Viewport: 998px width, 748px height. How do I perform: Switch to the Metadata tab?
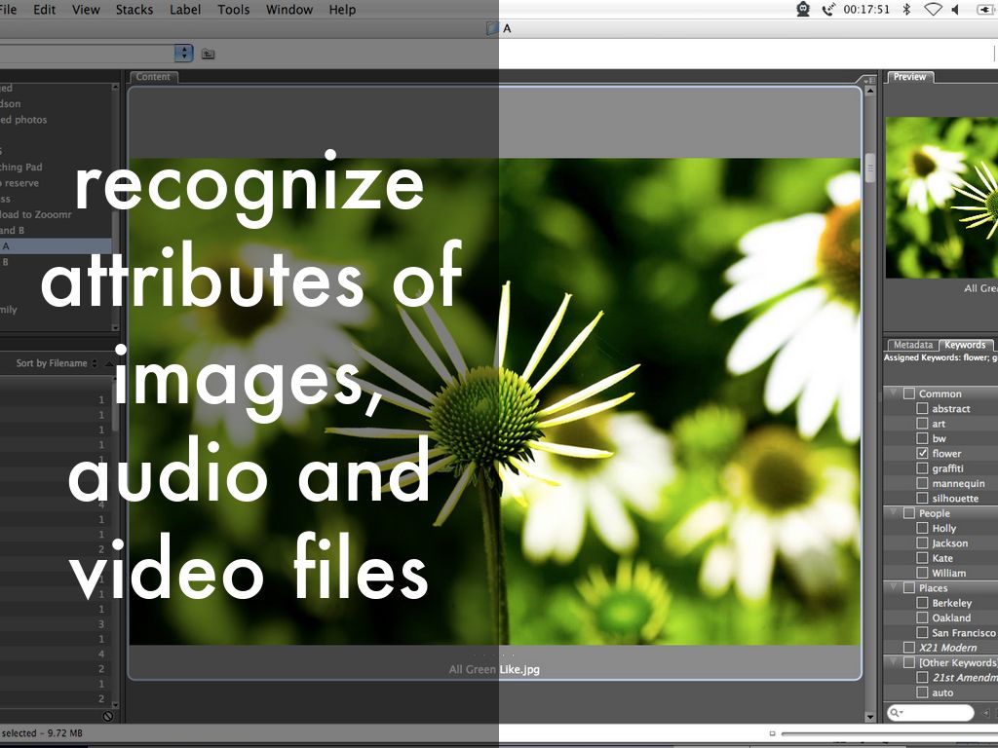pyautogui.click(x=912, y=345)
